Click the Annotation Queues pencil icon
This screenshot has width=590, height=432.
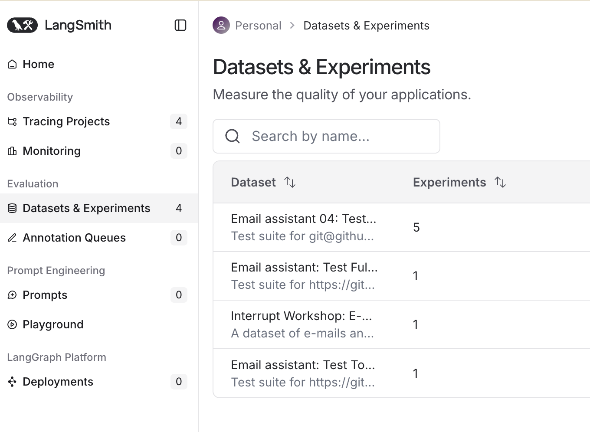12,238
